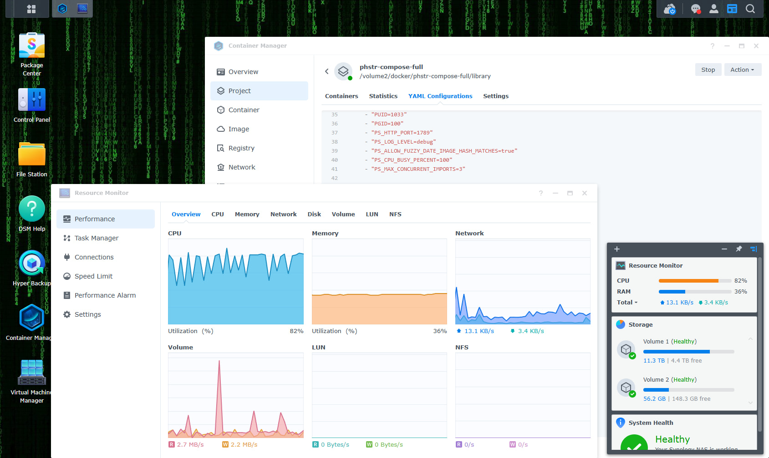Launch Hyper Backup desktop icon
This screenshot has height=458, width=769.
click(31, 264)
